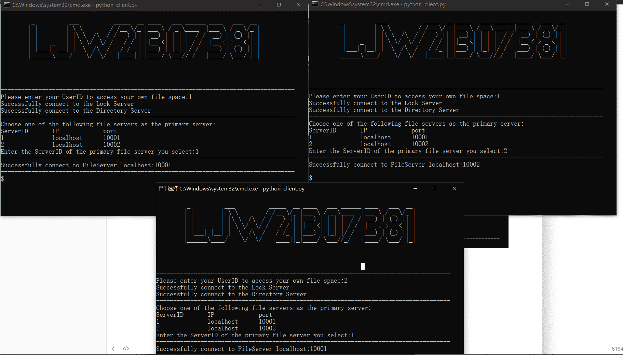
Task: Click 'Successfully connect to the Lock Server' in the bottom window
Action: click(x=223, y=287)
